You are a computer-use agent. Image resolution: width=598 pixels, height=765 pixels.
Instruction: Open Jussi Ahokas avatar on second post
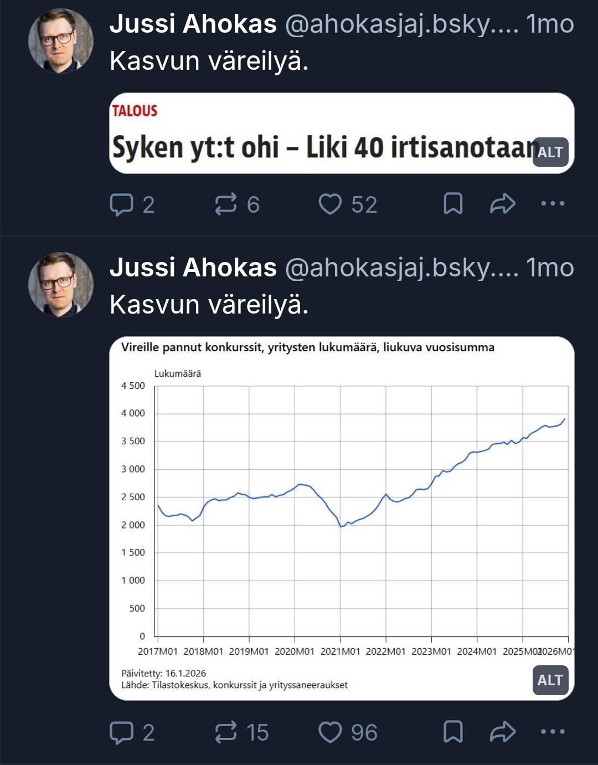click(61, 285)
